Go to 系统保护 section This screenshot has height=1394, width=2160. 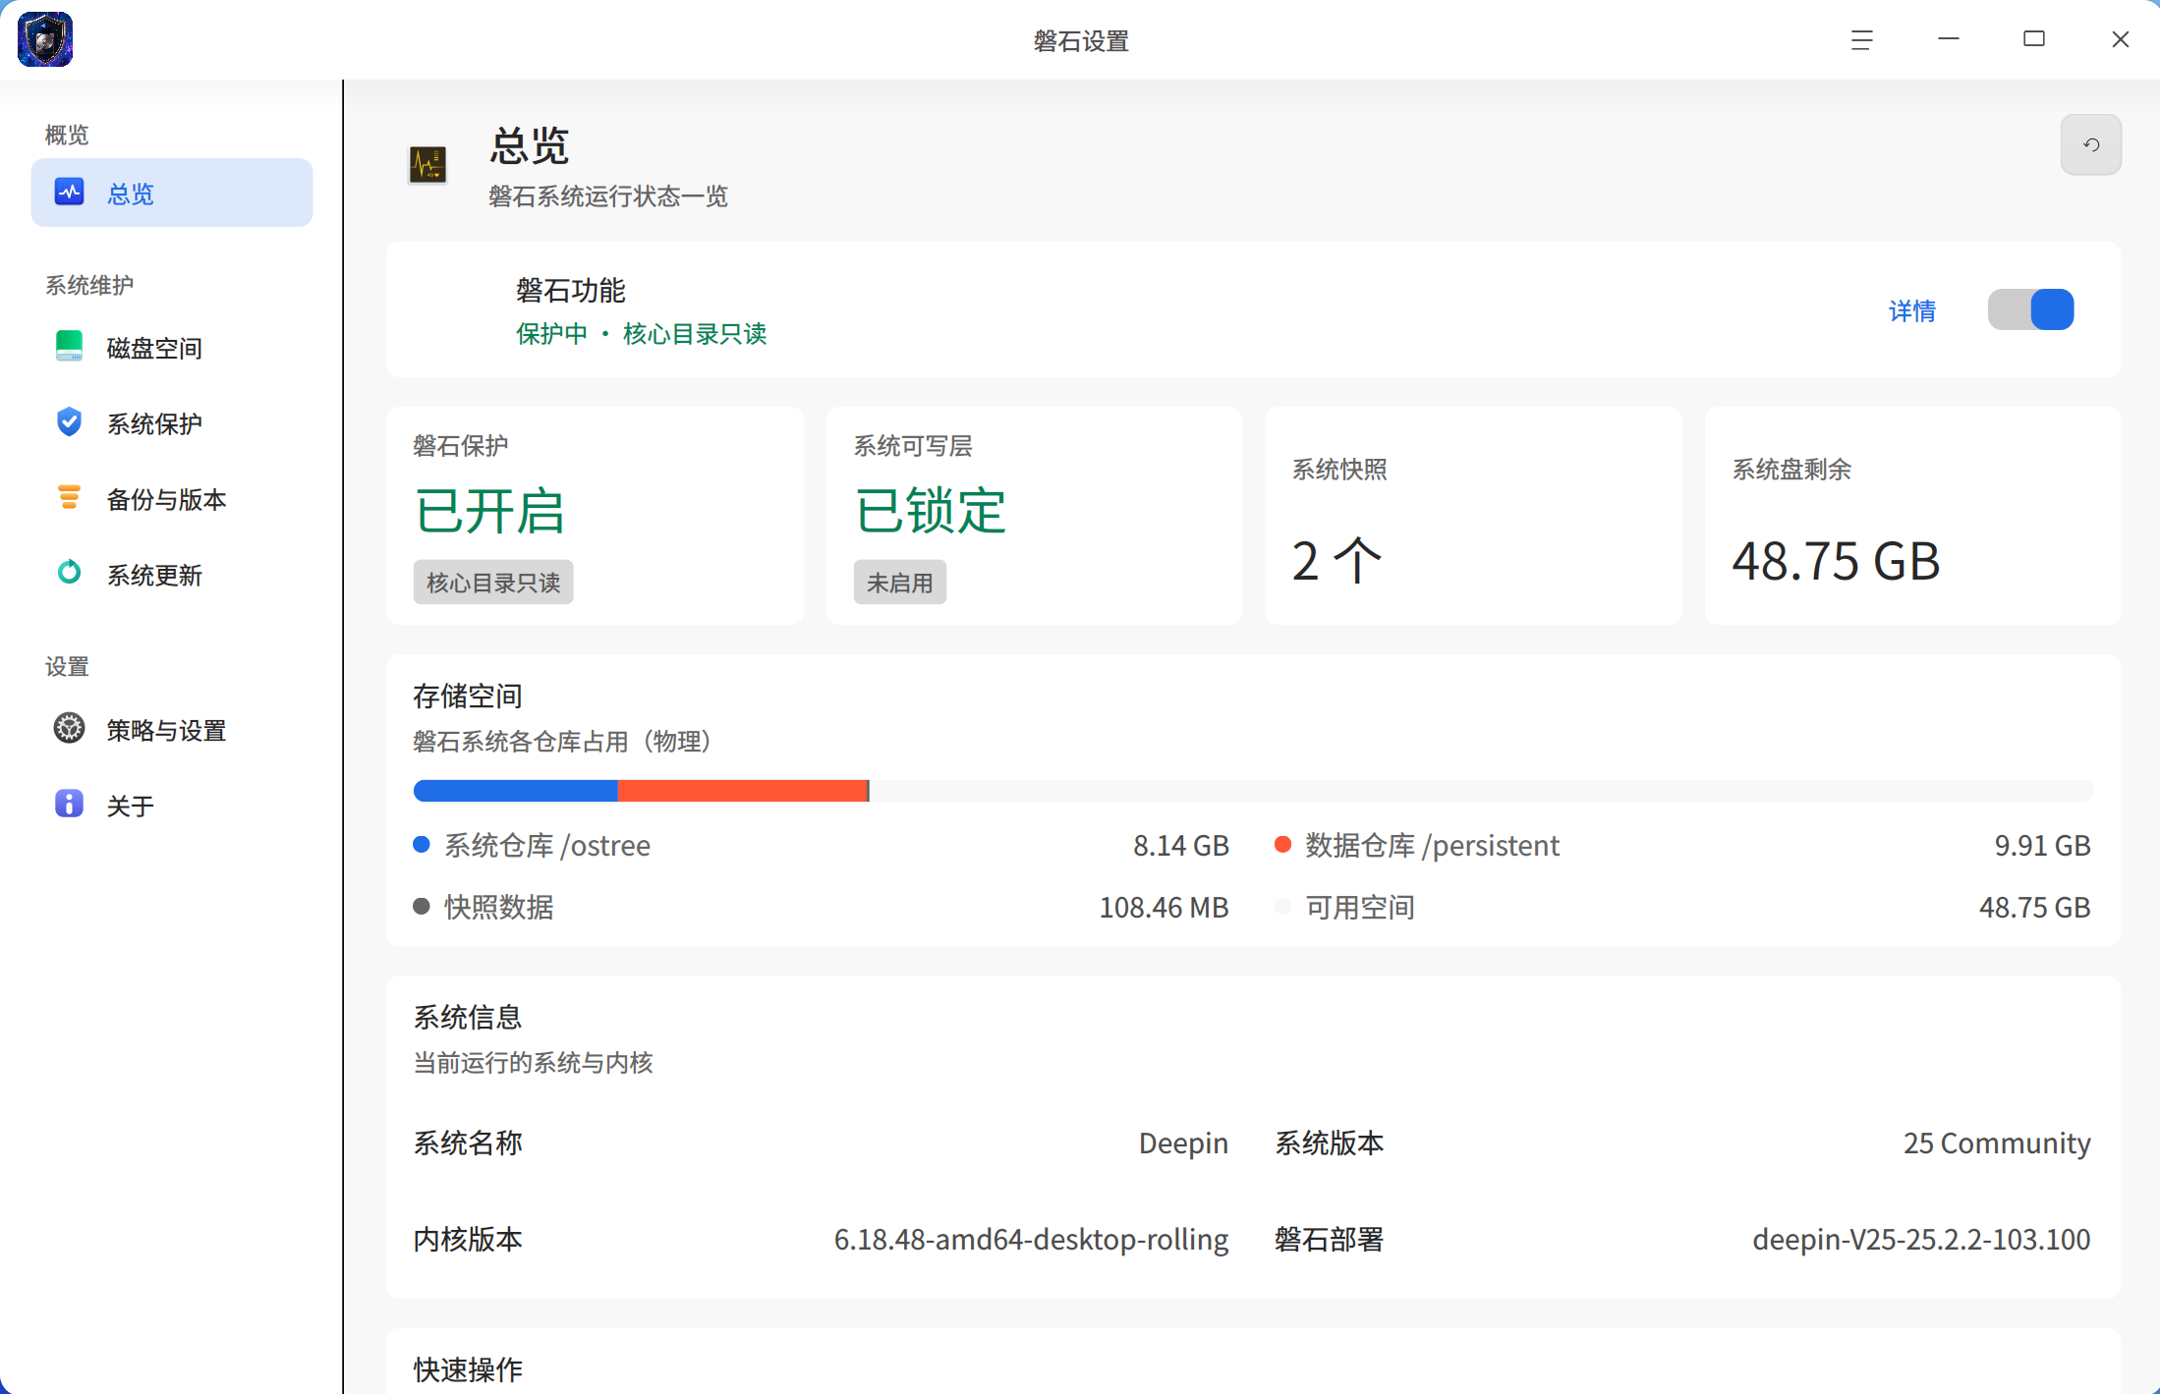click(x=172, y=423)
